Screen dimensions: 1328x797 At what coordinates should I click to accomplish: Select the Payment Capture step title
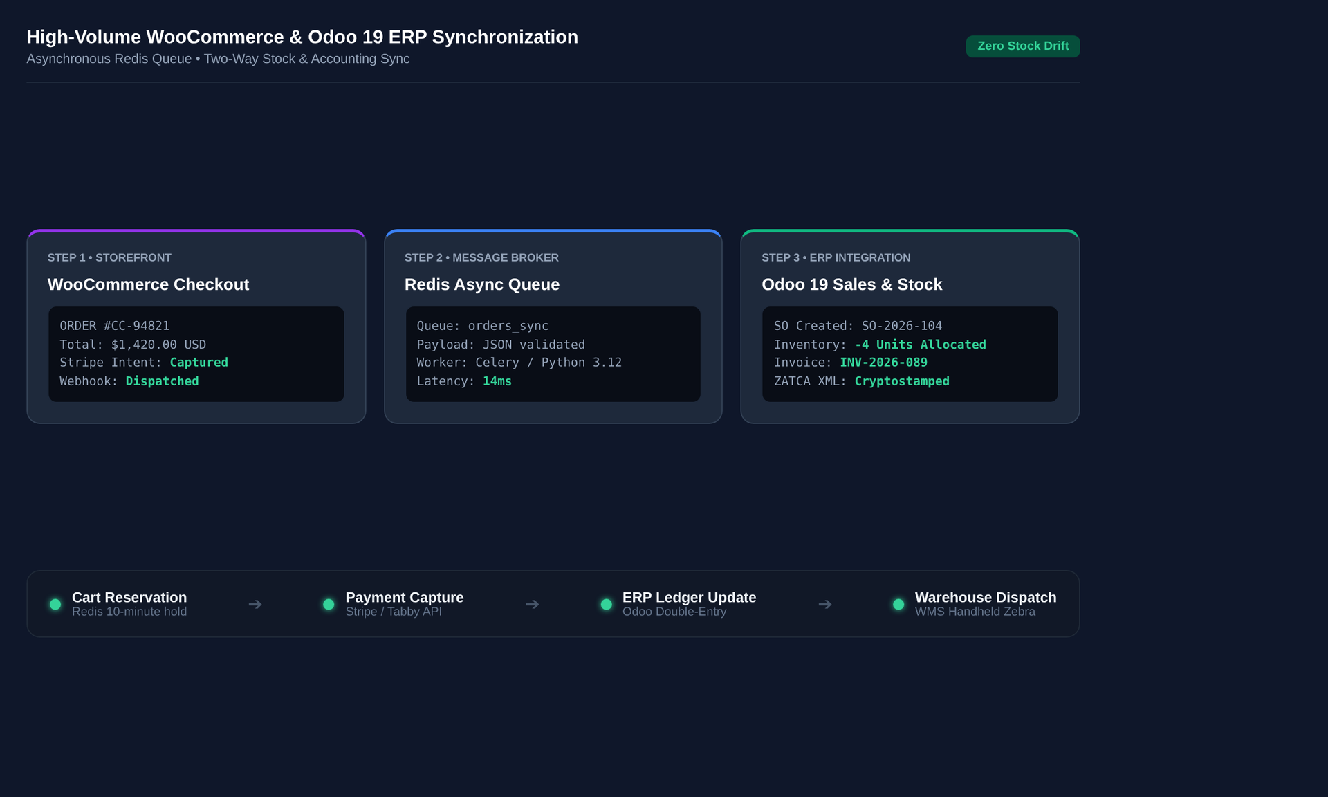(405, 597)
